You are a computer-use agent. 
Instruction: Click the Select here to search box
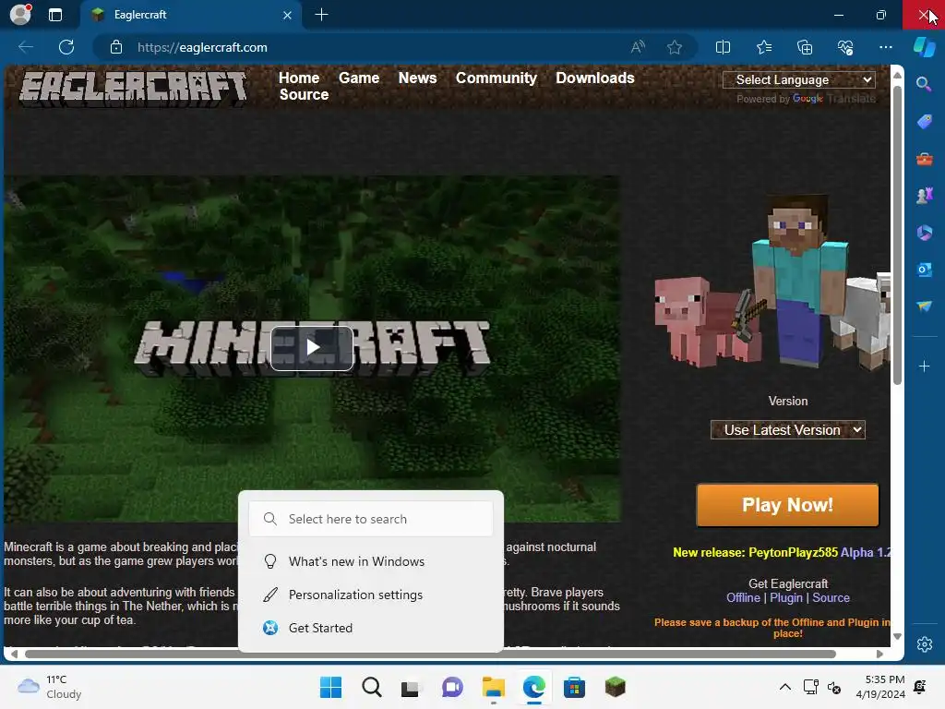pos(371,519)
